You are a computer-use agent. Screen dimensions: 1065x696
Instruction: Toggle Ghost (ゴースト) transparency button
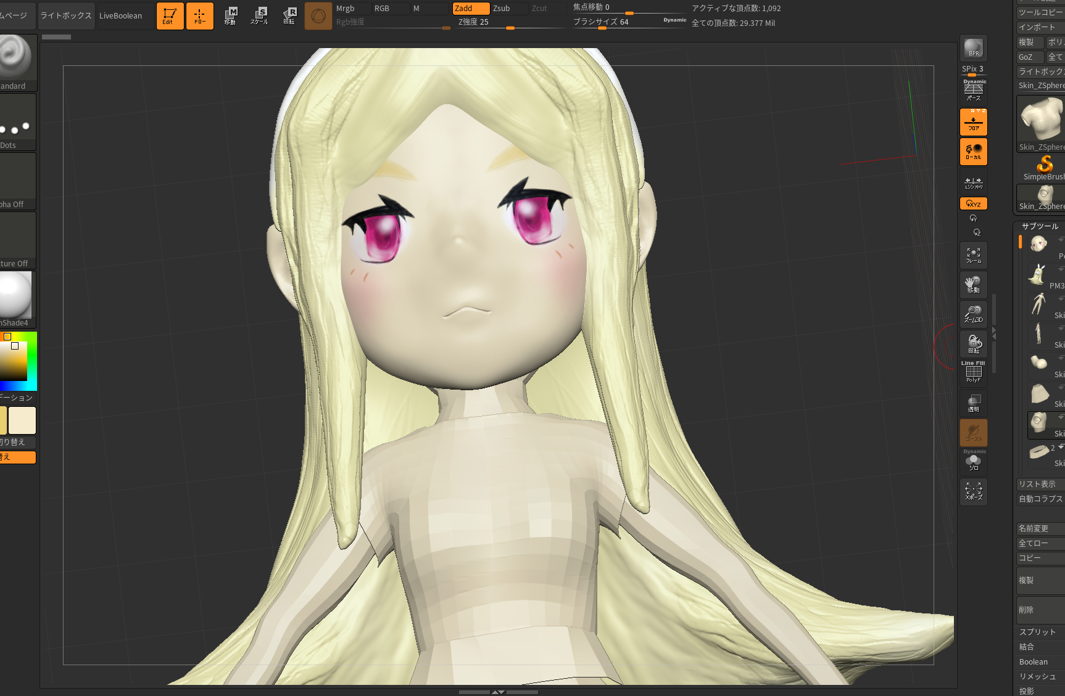pos(974,433)
